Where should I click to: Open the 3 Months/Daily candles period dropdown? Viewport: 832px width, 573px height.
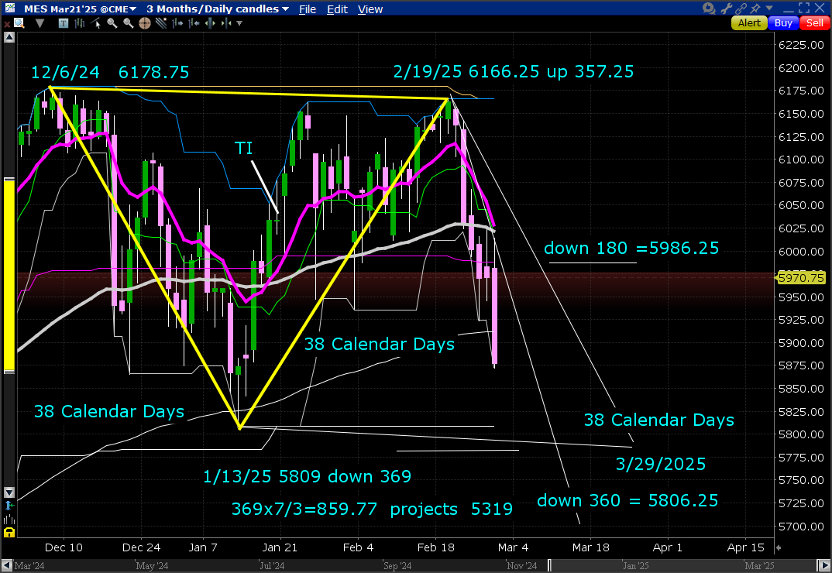pyautogui.click(x=218, y=9)
